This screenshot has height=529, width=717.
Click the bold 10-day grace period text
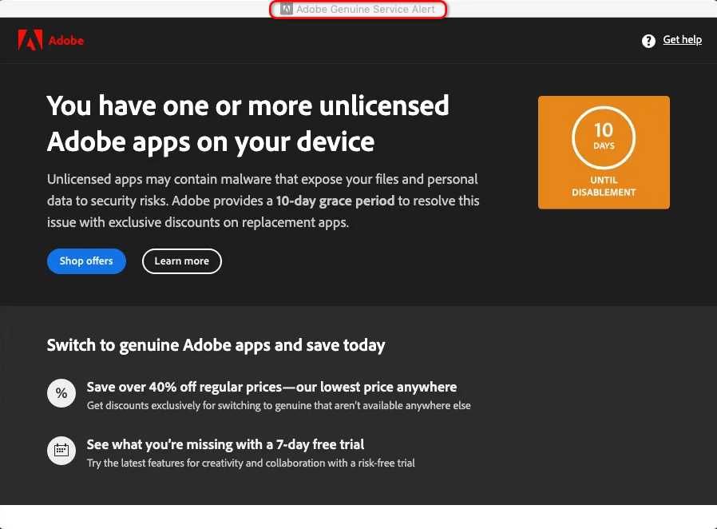(335, 201)
